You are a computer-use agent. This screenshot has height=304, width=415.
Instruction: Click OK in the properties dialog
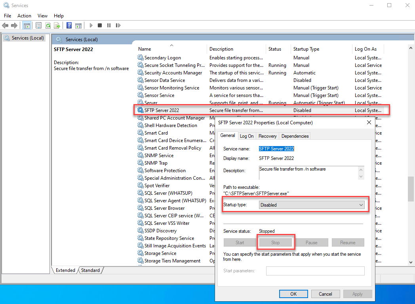(293, 294)
